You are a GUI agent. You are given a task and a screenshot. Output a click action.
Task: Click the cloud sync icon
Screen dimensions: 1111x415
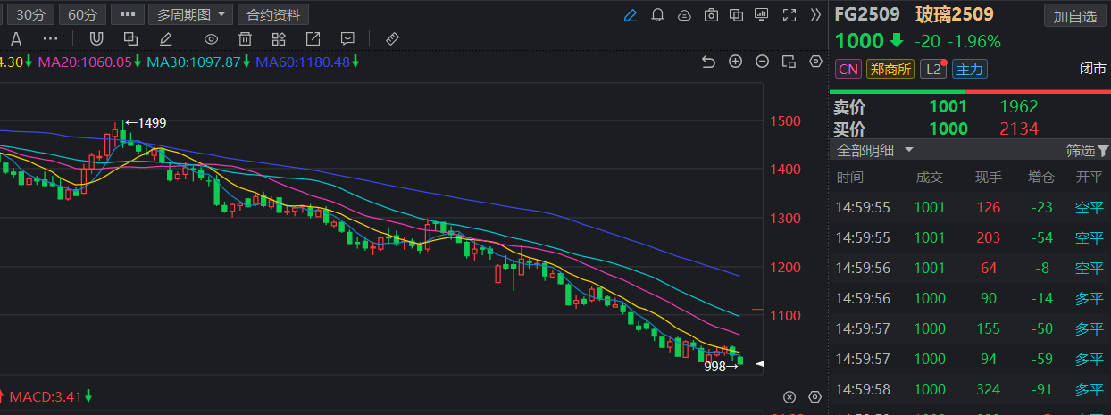pyautogui.click(x=684, y=15)
